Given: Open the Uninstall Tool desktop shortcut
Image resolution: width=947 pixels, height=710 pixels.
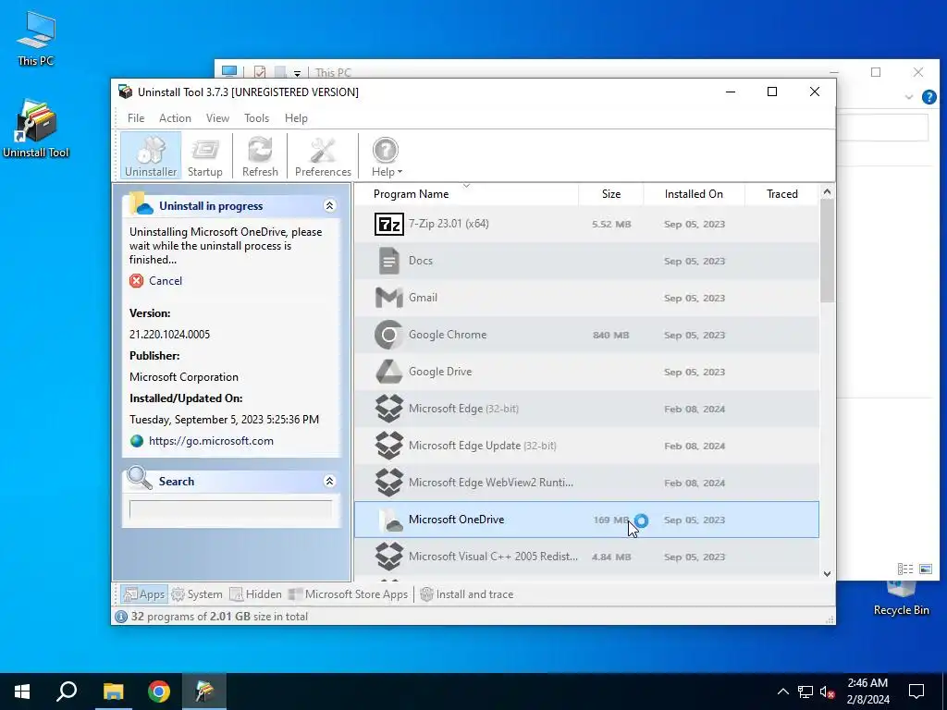Looking at the screenshot, I should (x=36, y=129).
